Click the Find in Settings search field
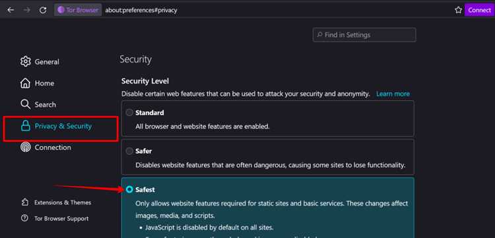The width and height of the screenshot is (495, 238). 364,35
